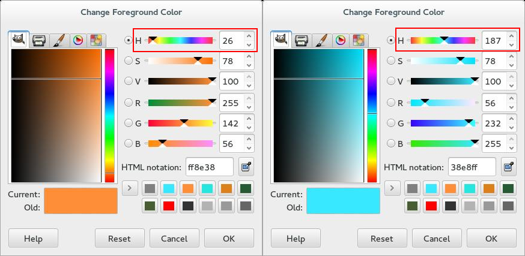Screen dimensions: 525x256
Task: Select the Wilber GIMP tab in right dialog
Action: (x=281, y=40)
